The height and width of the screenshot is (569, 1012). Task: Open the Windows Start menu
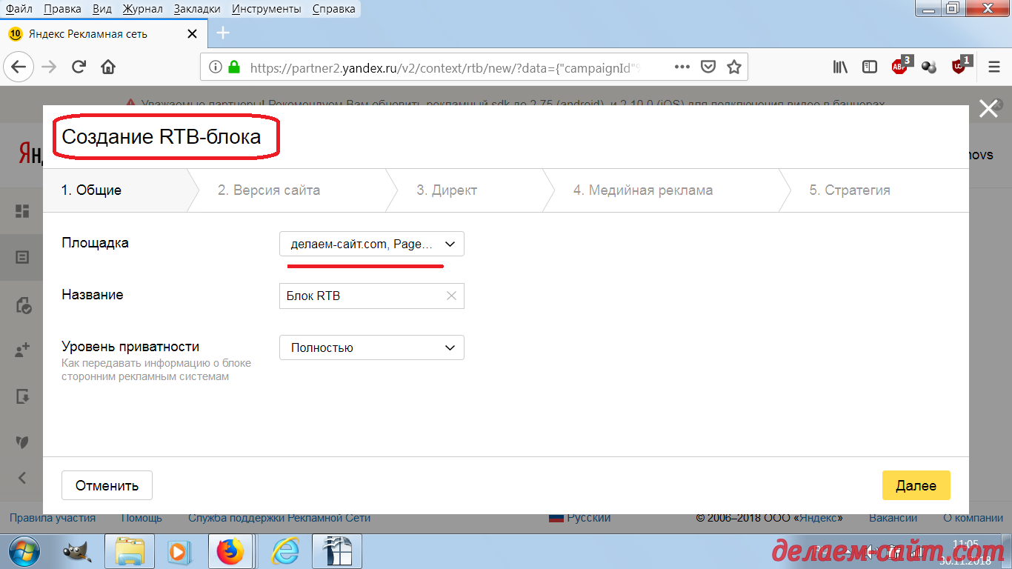tap(24, 550)
